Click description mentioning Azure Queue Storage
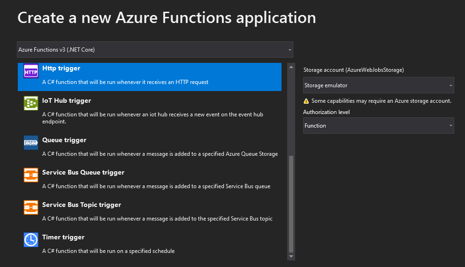Viewport: 465px width, 267px height. tap(160, 154)
